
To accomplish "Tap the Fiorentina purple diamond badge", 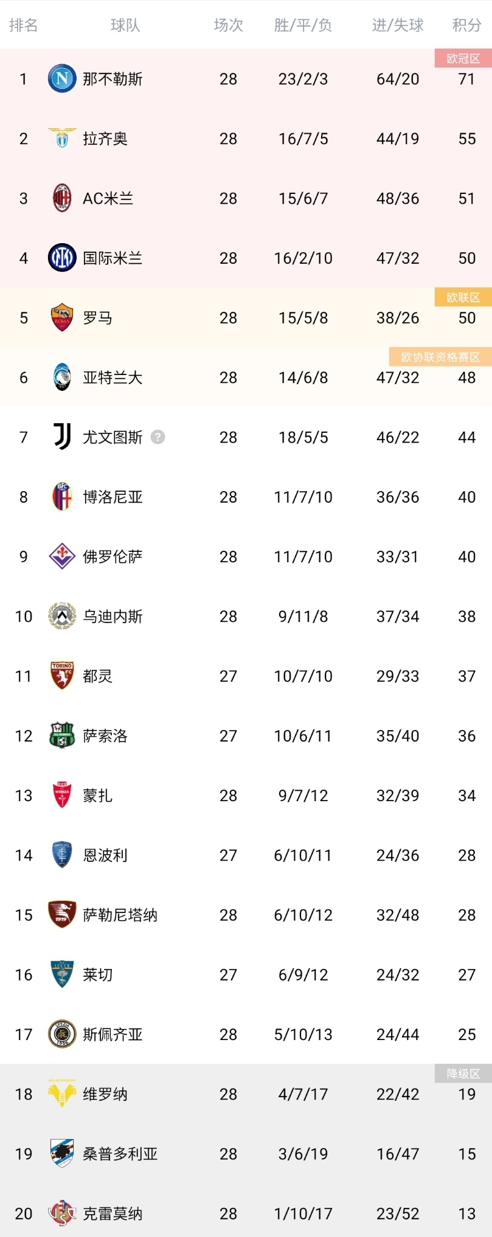I will [62, 556].
